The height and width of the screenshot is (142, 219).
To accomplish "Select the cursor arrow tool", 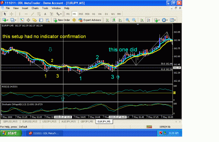I will point(5,14).
